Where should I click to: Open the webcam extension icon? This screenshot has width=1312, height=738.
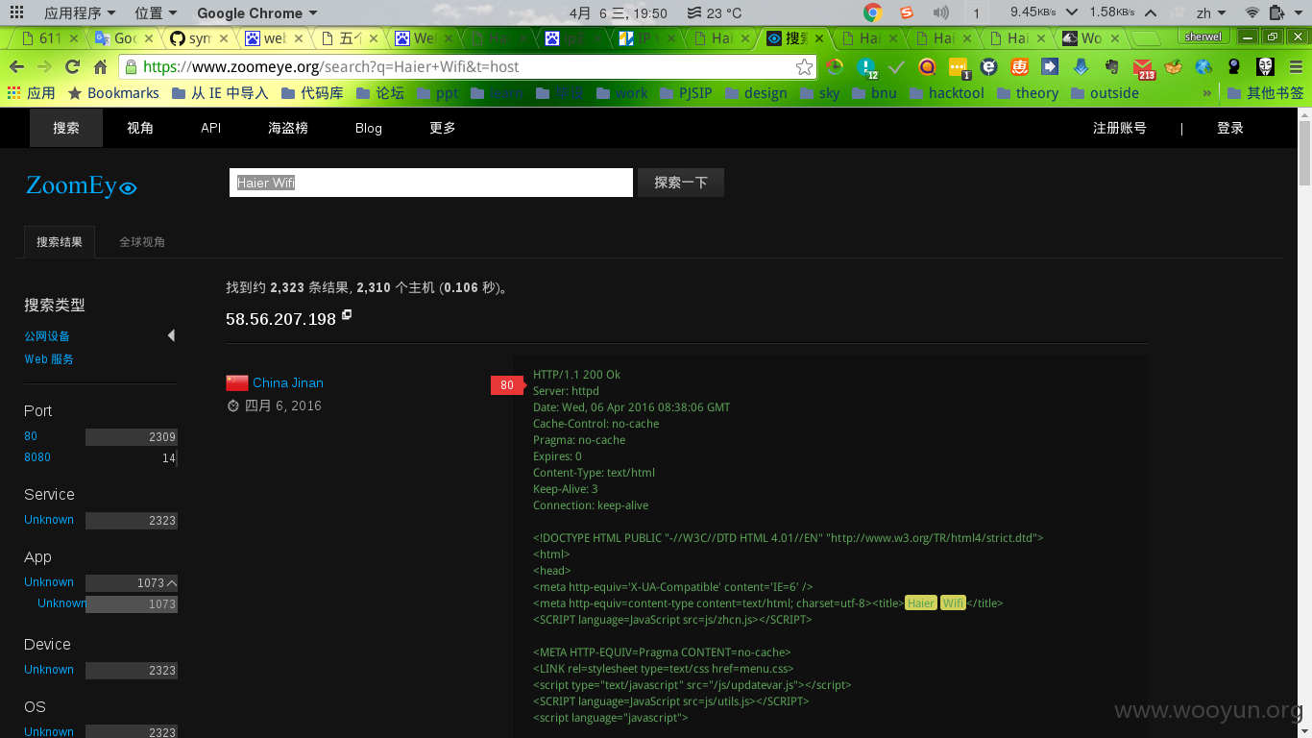pyautogui.click(x=1234, y=67)
